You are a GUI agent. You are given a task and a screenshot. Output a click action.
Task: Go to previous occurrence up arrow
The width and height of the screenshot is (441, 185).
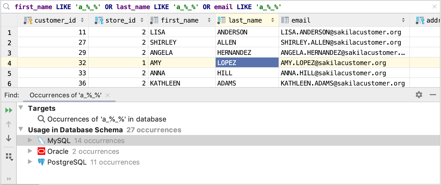click(x=9, y=124)
